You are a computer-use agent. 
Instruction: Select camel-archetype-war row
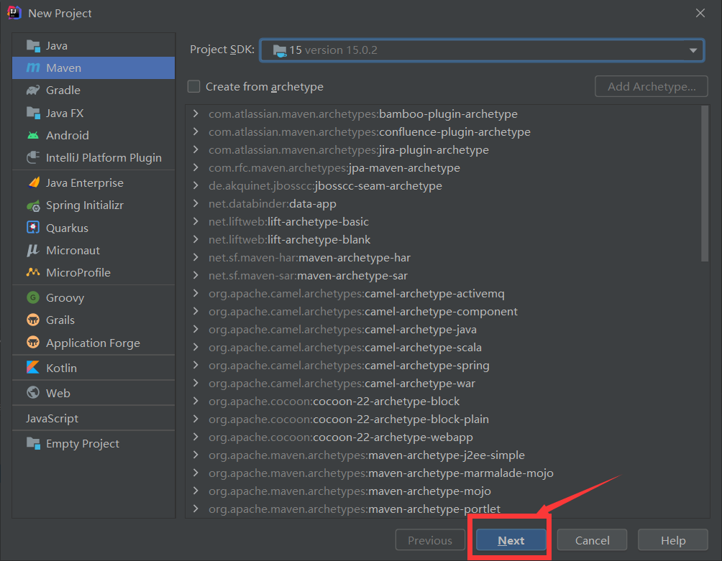pos(444,383)
